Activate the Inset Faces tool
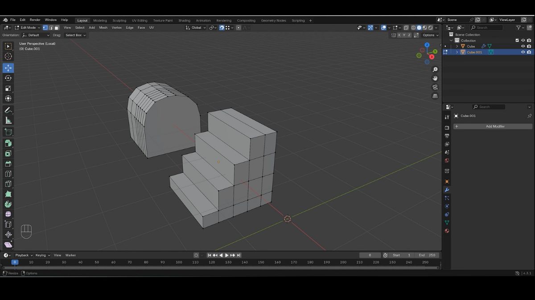The image size is (535, 300). click(8, 154)
